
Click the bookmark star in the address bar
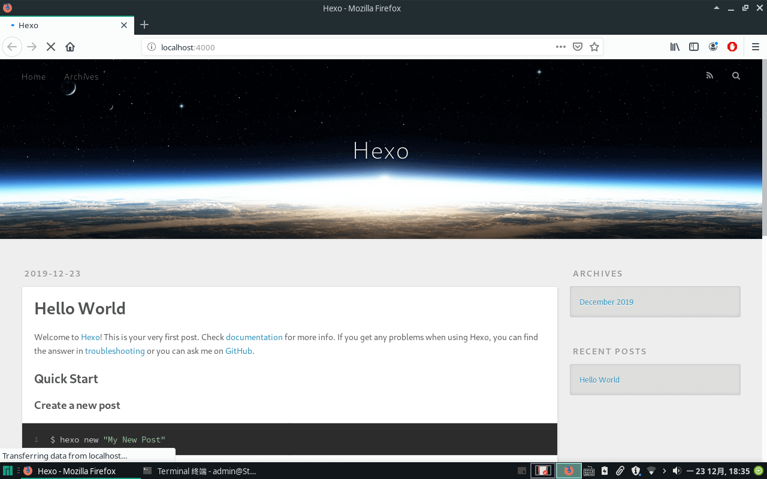click(x=594, y=47)
